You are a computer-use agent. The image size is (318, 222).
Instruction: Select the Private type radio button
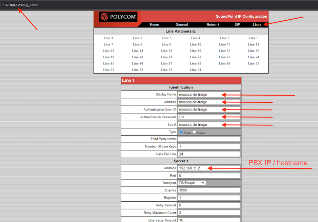181,132
